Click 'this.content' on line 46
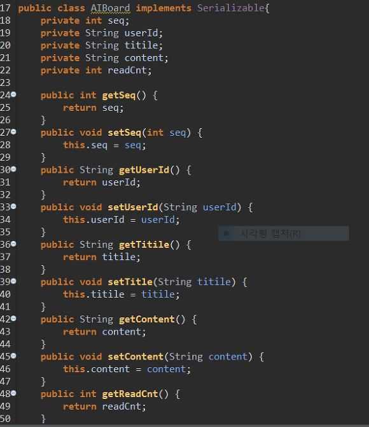 pos(97,369)
